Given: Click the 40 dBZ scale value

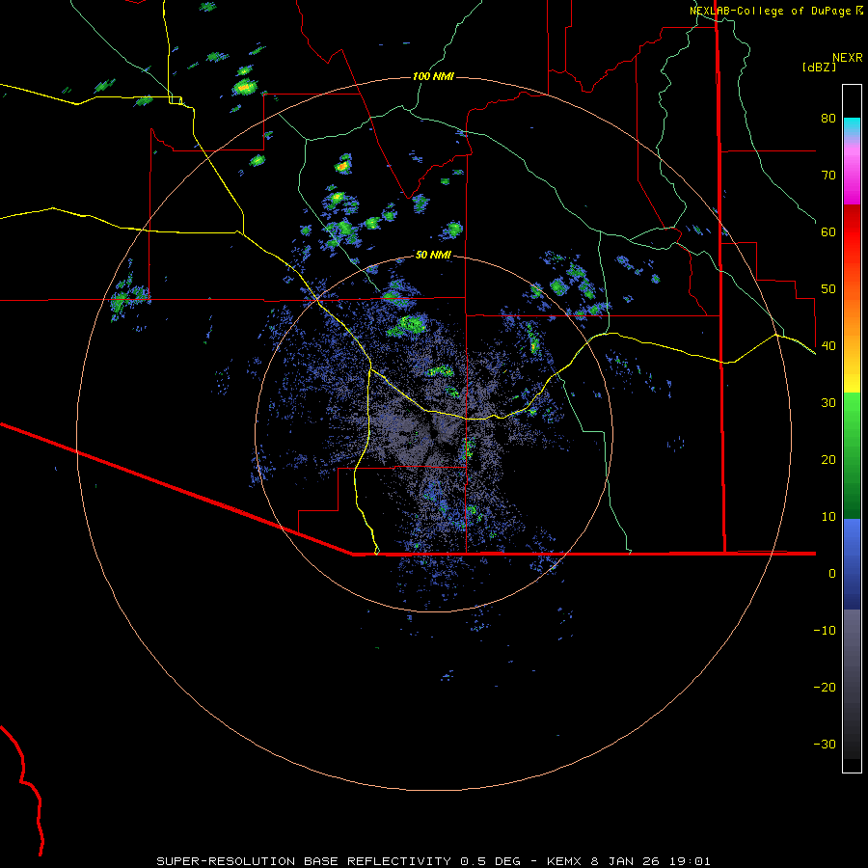Looking at the screenshot, I should tap(828, 346).
